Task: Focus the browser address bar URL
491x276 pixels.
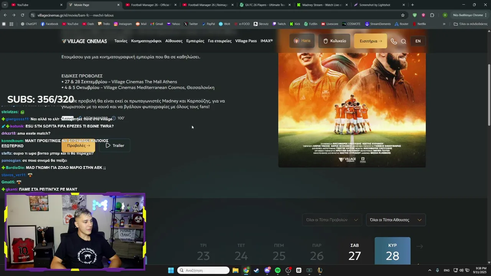Action: click(x=215, y=15)
